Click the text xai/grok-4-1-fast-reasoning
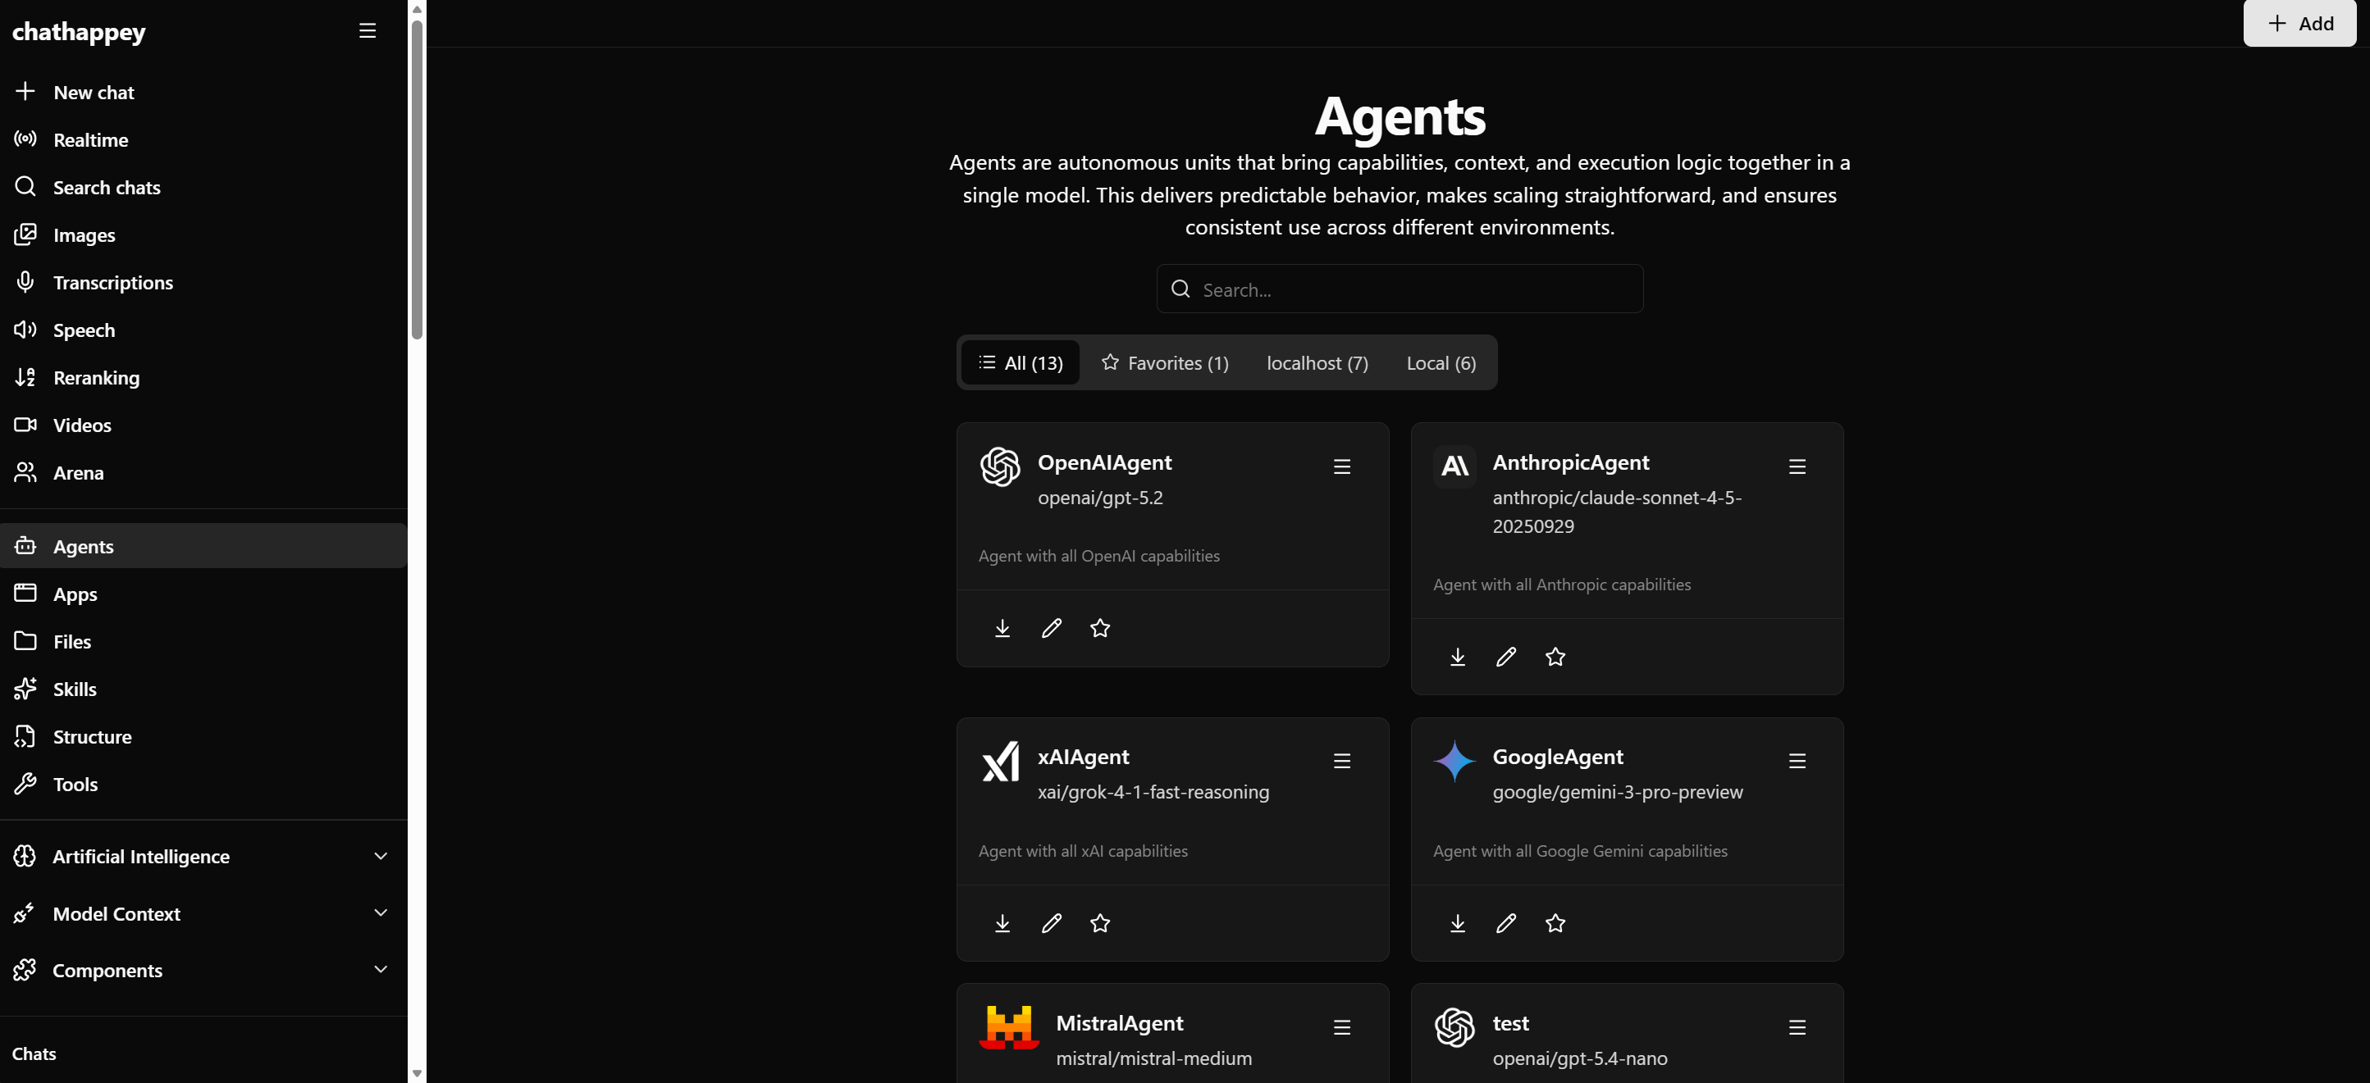The image size is (2370, 1083). pos(1153,792)
